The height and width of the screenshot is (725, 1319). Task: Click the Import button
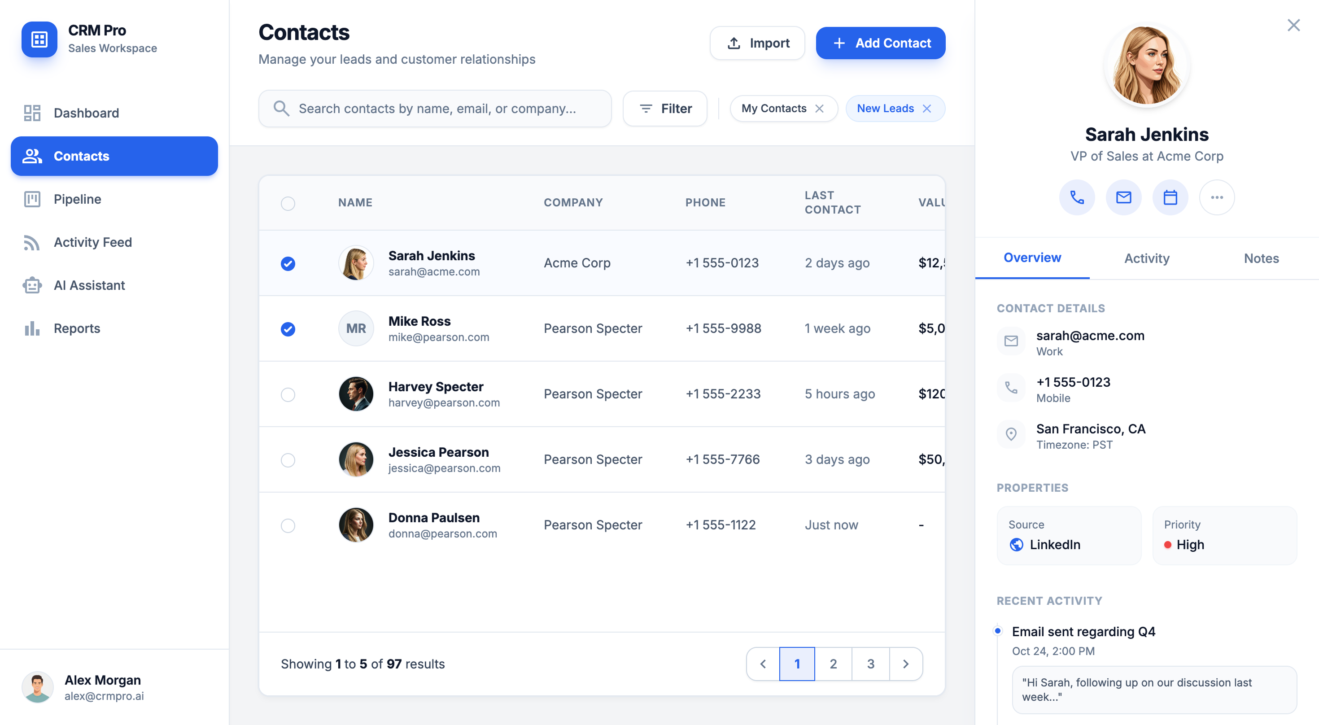(x=757, y=43)
